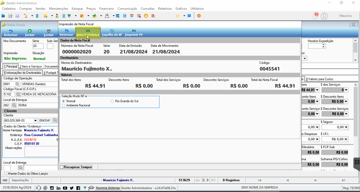The image size is (360, 192).
Task: Open the Teorema Sistemas link
Action: tap(108, 188)
